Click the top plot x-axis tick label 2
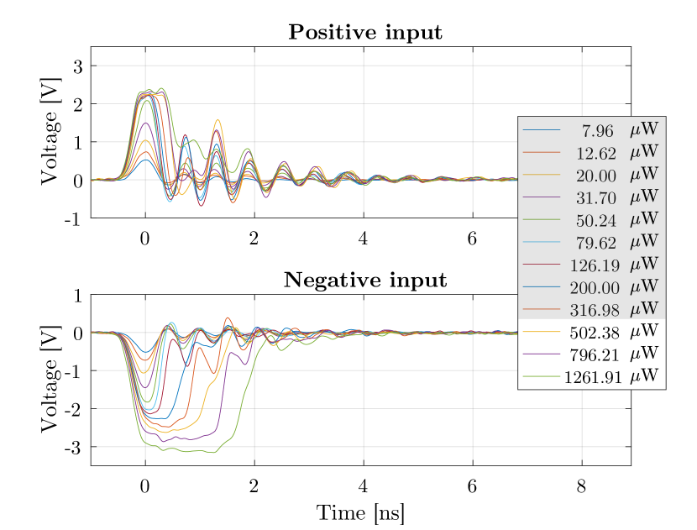The height and width of the screenshot is (530, 697). [x=254, y=239]
